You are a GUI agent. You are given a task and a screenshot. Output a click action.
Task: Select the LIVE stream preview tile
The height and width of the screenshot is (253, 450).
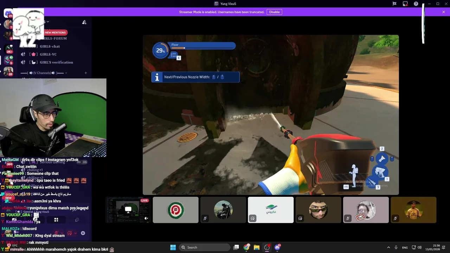coord(128,210)
